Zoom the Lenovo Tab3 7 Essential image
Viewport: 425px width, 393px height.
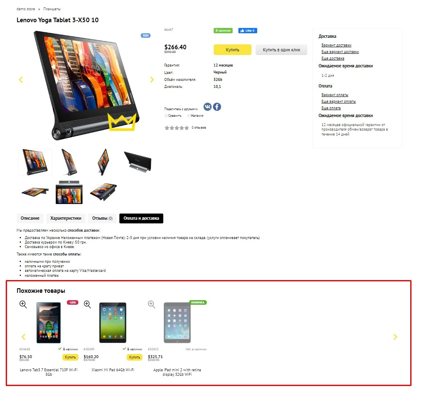pos(23,304)
